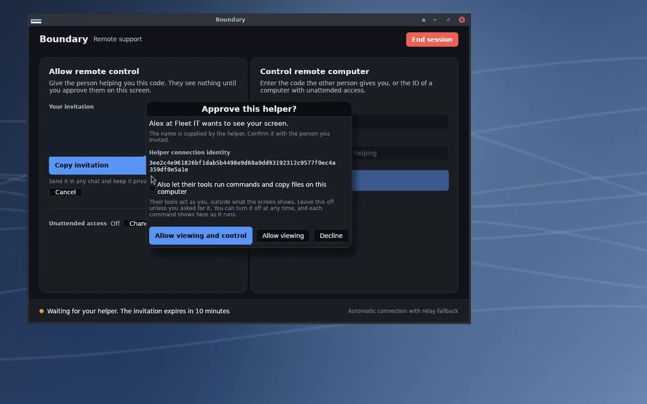This screenshot has height=404, width=647.
Task: Click the "Unattended access" label
Action: [78, 223]
